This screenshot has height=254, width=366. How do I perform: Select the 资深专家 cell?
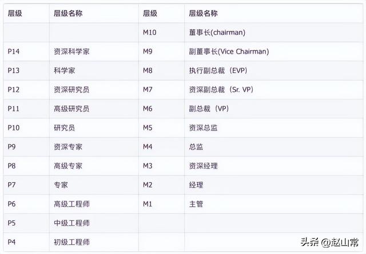[x=94, y=147]
